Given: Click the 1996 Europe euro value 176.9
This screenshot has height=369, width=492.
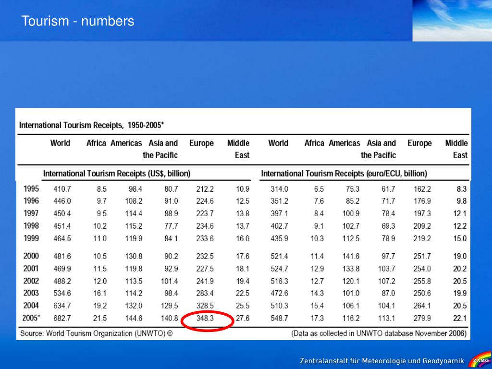Looking at the screenshot, I should pos(422,201).
